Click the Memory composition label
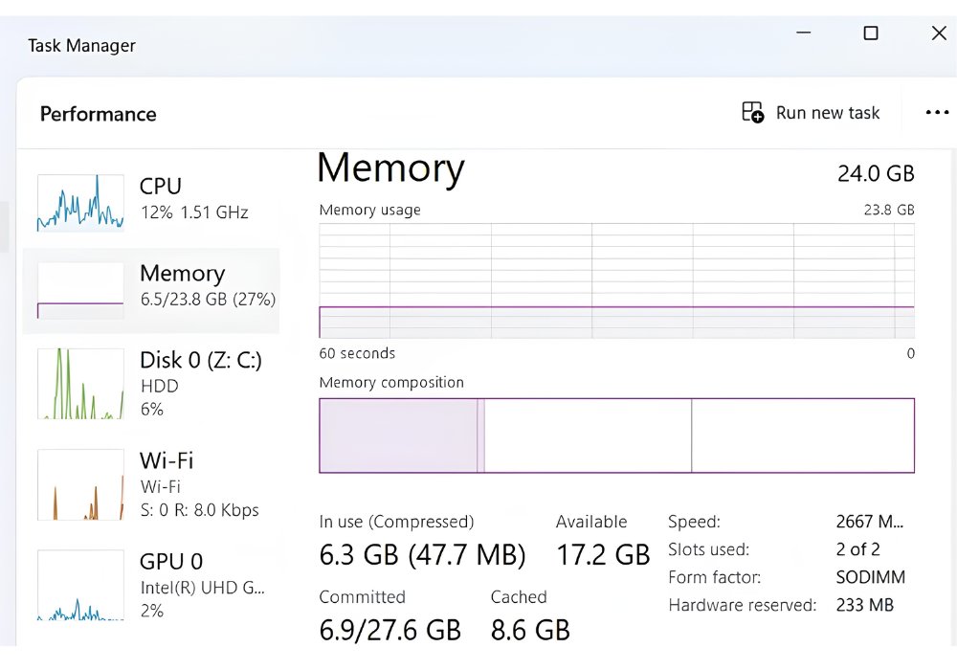Image resolution: width=957 pixels, height=670 pixels. pyautogui.click(x=391, y=383)
